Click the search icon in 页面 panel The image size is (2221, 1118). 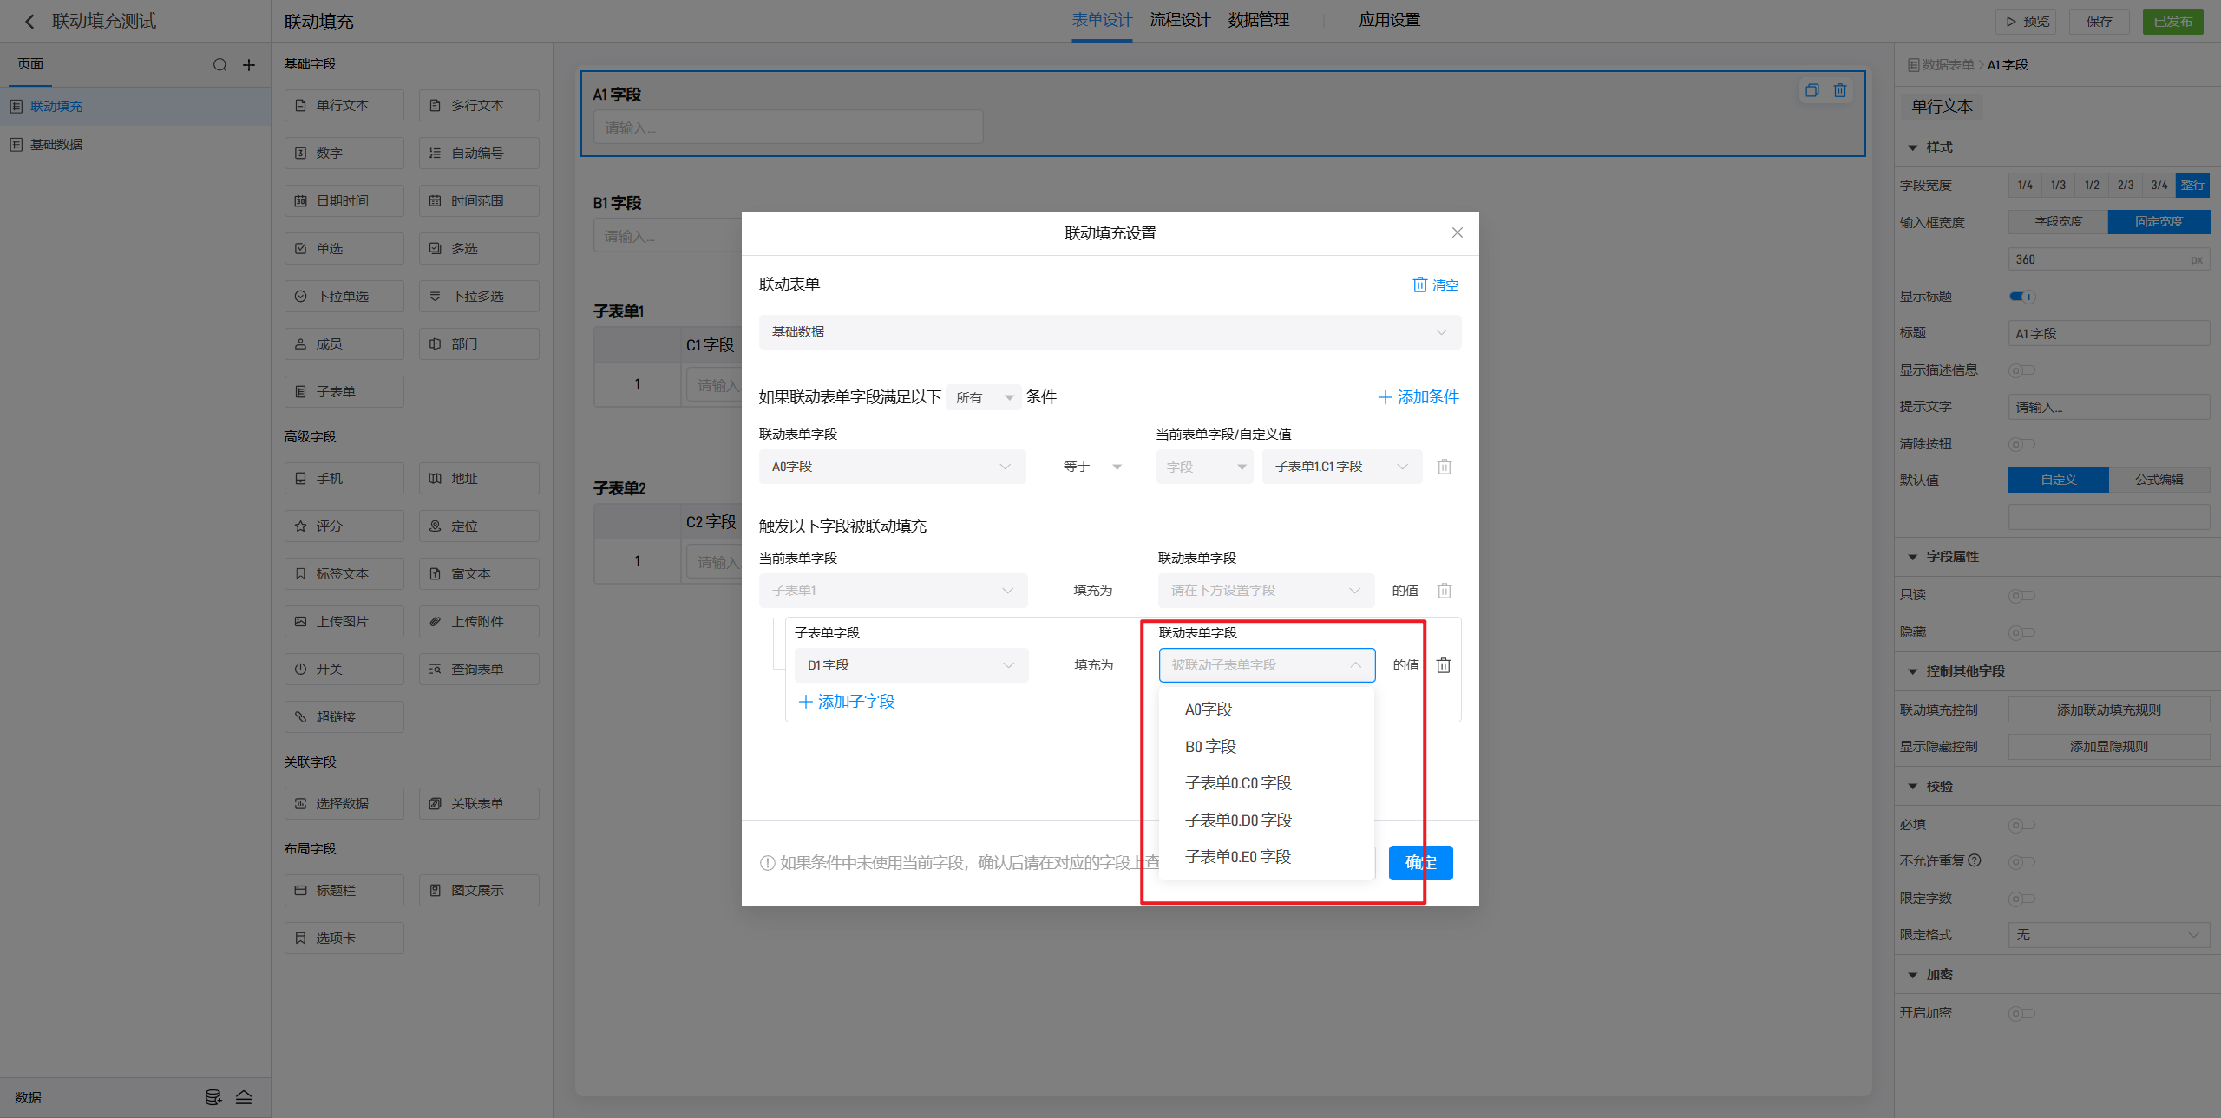(220, 65)
